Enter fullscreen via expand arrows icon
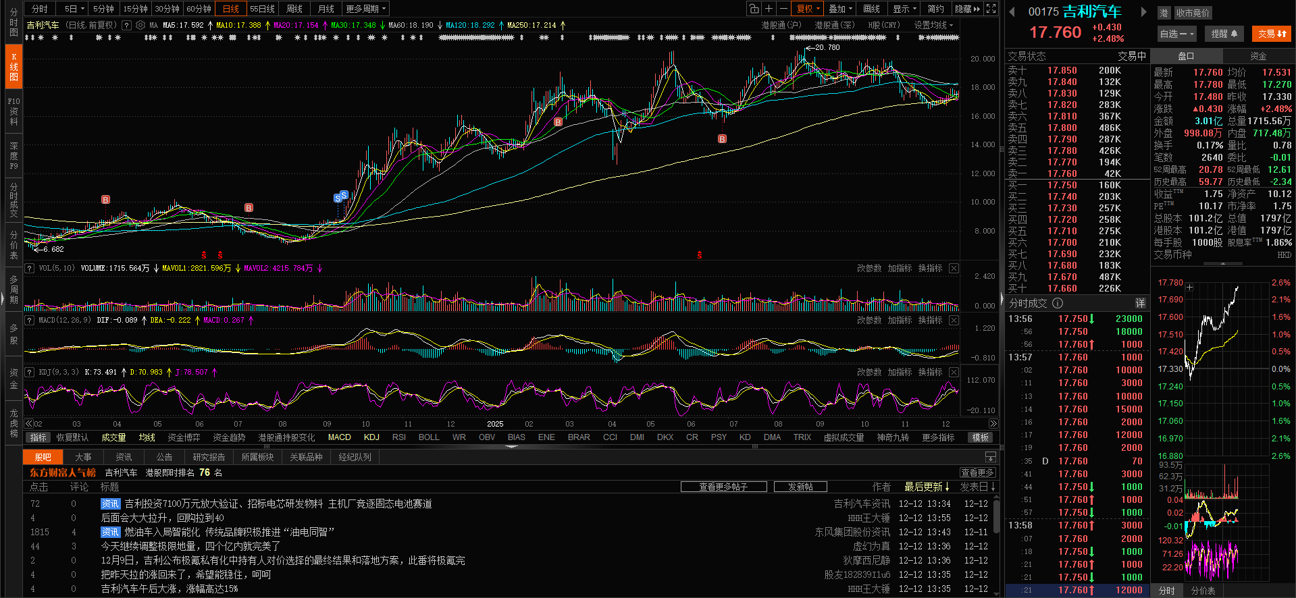The height and width of the screenshot is (598, 1296). click(x=991, y=9)
